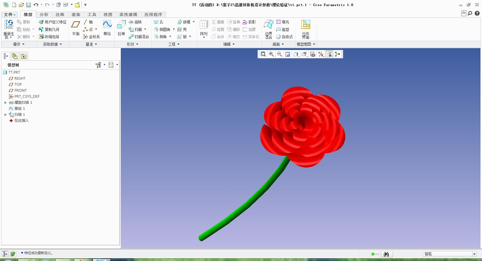This screenshot has height=261, width=482.
Task: Create a datum 平面 (Plane)
Action: coord(76,25)
